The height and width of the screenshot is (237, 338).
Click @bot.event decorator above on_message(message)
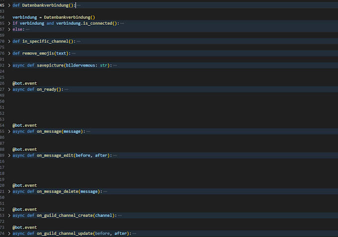pos(24,125)
